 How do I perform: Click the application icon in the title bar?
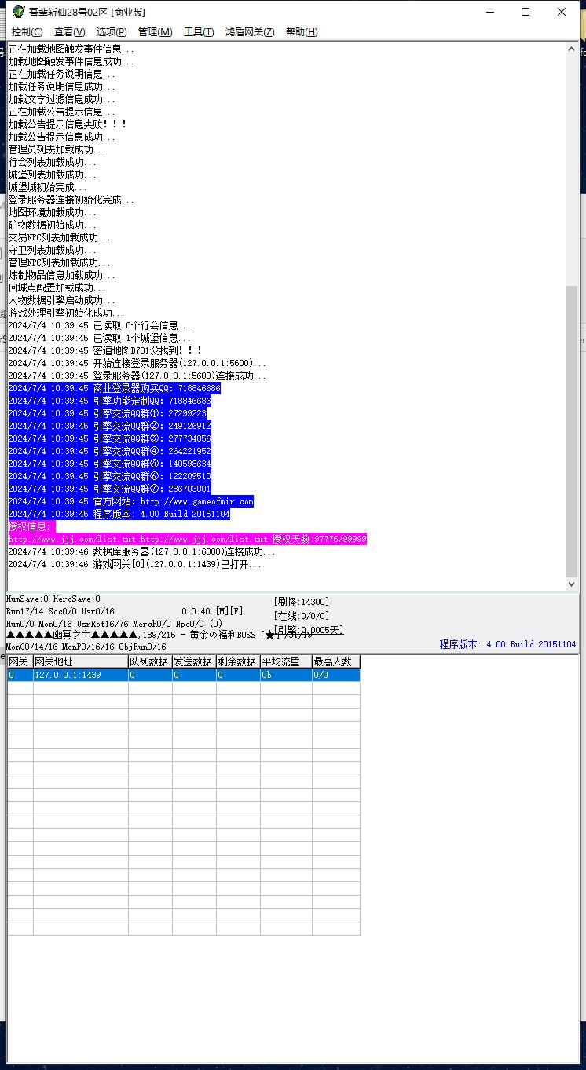[18, 12]
